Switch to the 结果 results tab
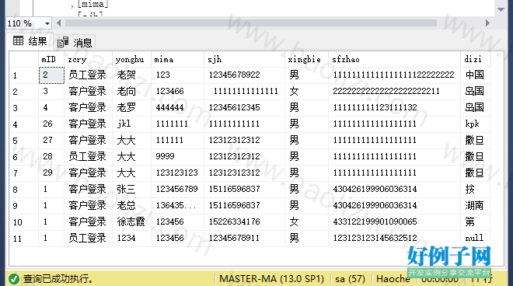Viewport: 513px width, 286px height. [30, 41]
